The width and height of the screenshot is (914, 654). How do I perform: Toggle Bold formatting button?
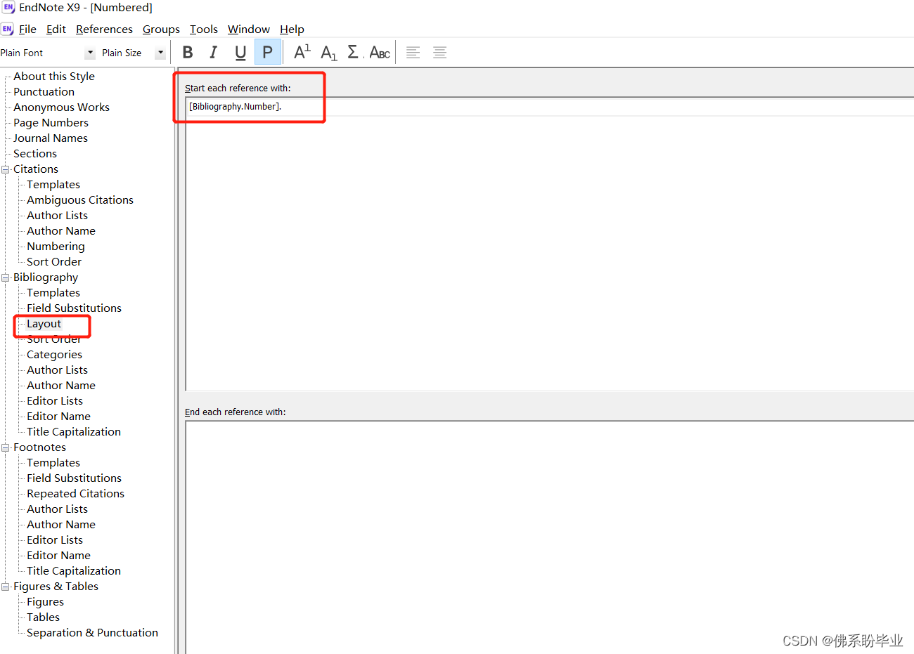[188, 52]
